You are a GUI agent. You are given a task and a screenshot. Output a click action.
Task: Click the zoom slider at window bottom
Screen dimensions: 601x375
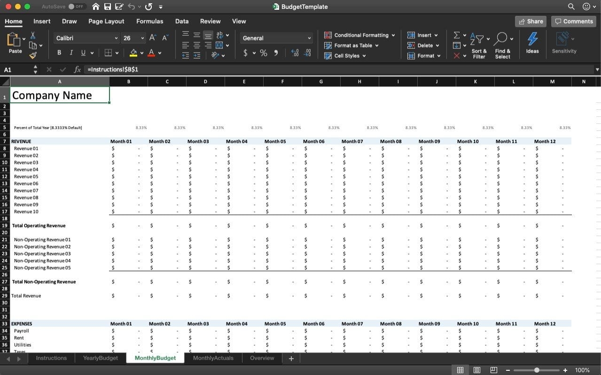click(x=537, y=369)
